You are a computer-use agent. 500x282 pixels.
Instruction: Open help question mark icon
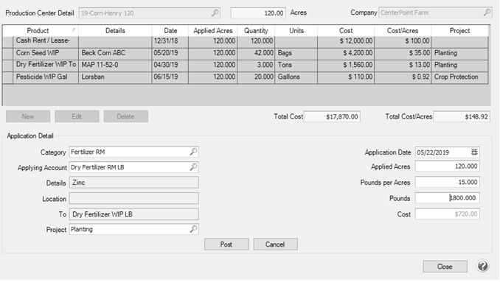pos(482,266)
